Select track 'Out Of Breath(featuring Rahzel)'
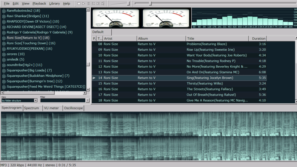 point(179,95)
